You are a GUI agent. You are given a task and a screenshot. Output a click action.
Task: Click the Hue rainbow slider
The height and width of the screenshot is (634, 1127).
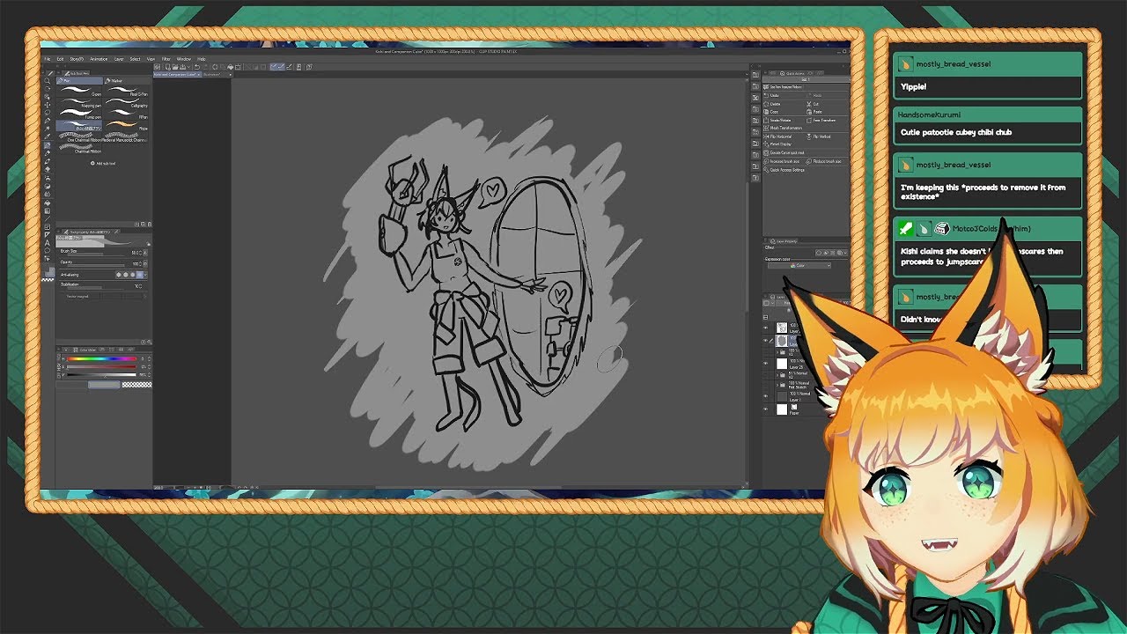101,358
